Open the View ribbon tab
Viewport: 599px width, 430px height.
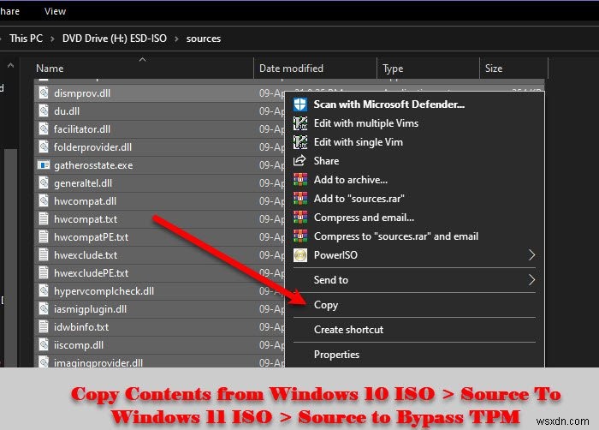[x=55, y=11]
